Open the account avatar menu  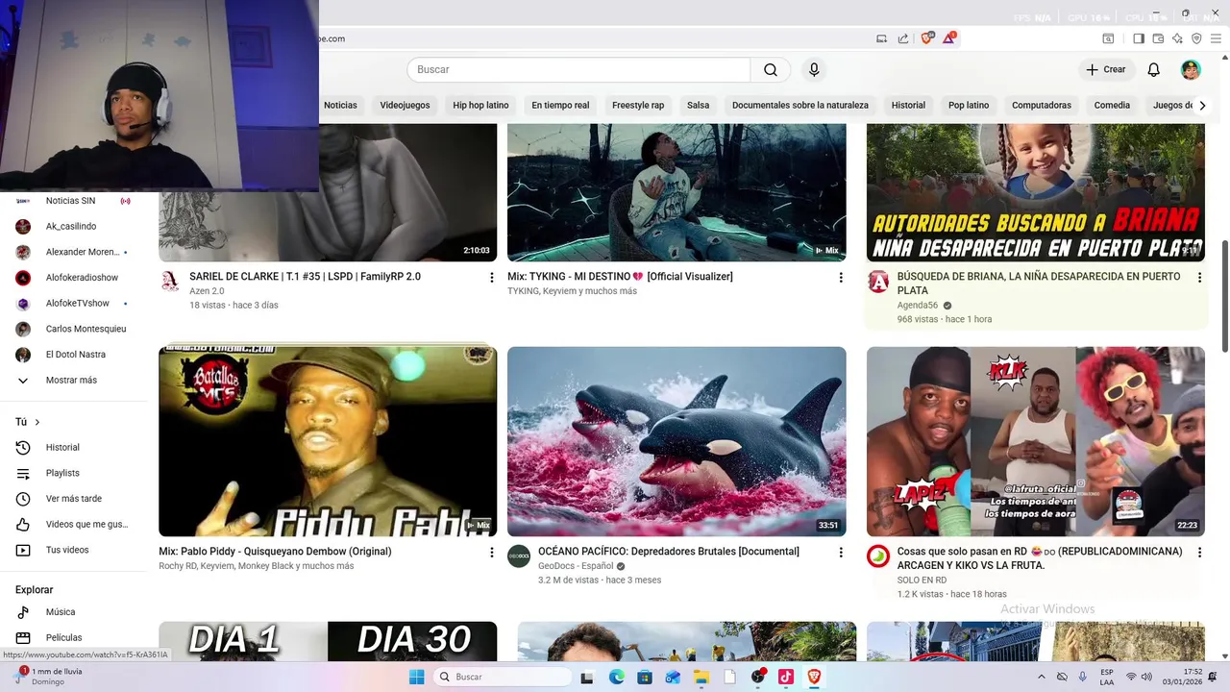pyautogui.click(x=1191, y=69)
